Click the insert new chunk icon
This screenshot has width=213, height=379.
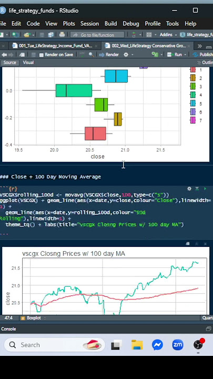pyautogui.click(x=155, y=54)
